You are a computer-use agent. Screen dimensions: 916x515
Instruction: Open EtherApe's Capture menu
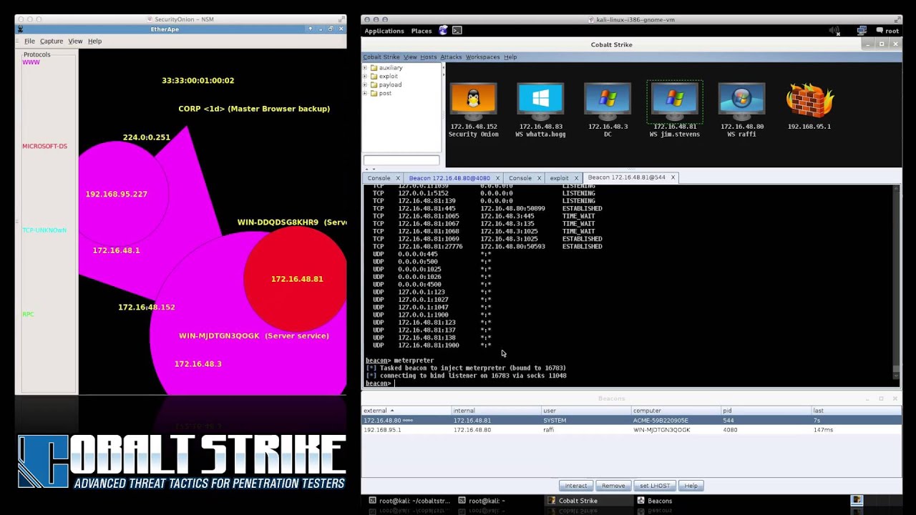52,41
